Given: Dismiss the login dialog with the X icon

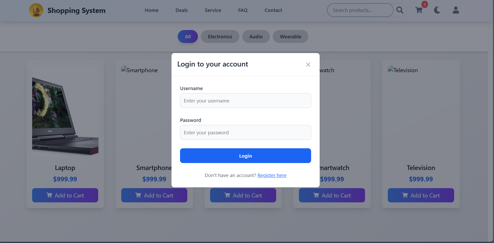Looking at the screenshot, I should [x=308, y=65].
